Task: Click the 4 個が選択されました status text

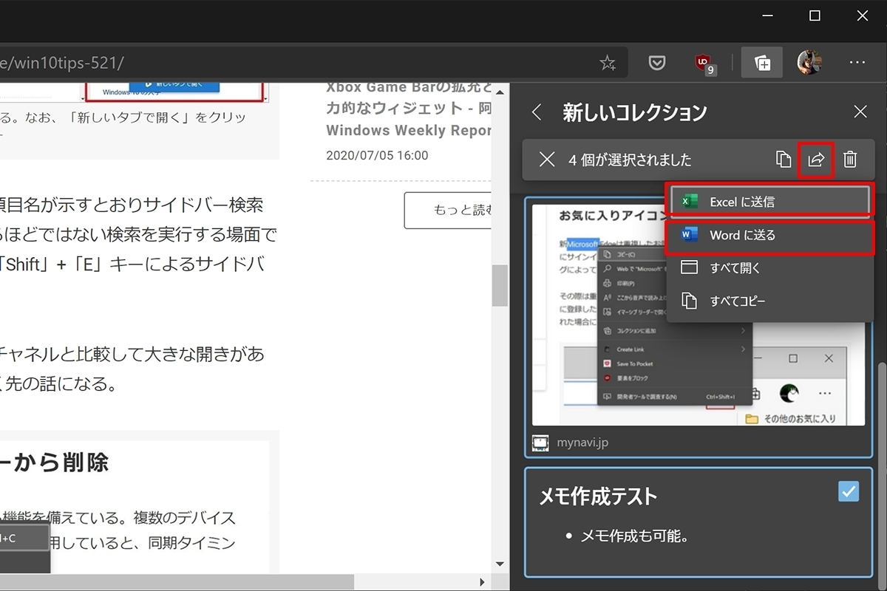Action: (630, 160)
